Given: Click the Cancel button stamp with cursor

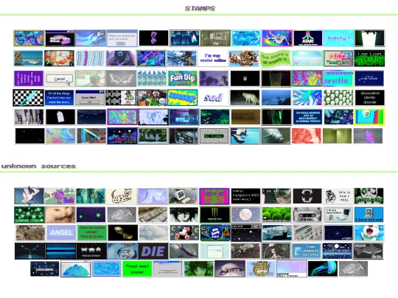Looking at the screenshot, I should click(x=60, y=78).
